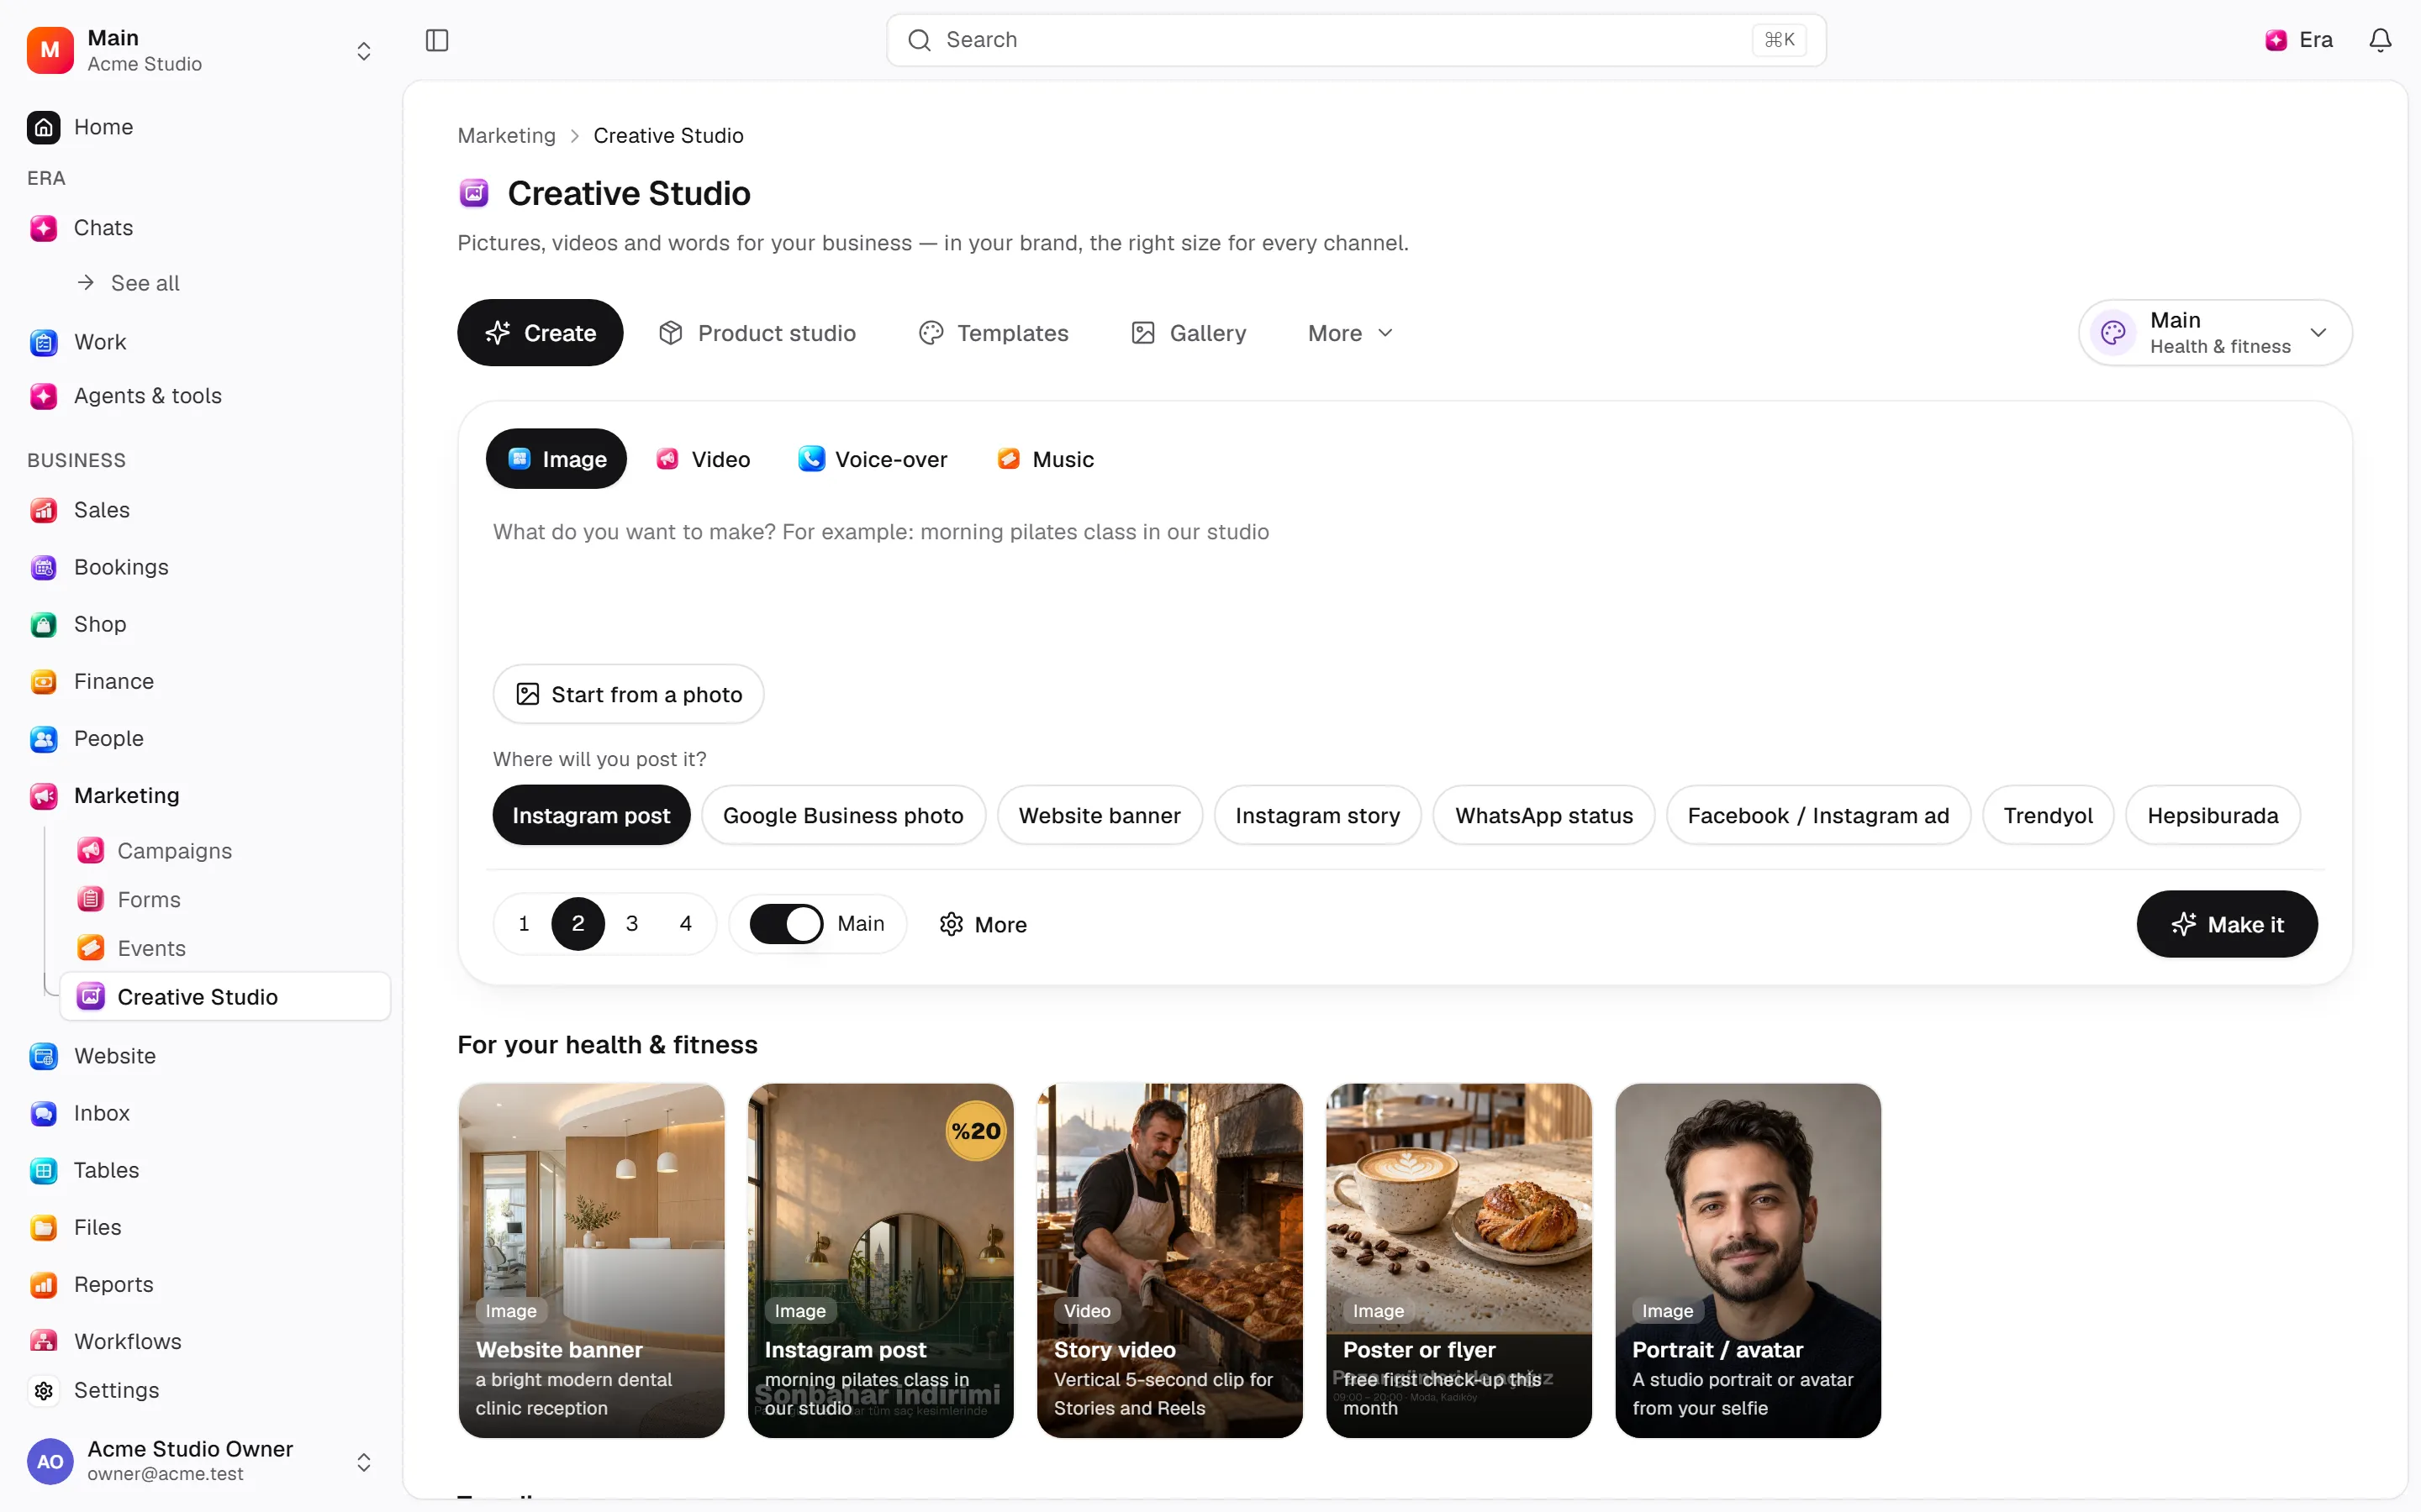
Task: Click the Era assistant icon
Action: [x=2276, y=40]
